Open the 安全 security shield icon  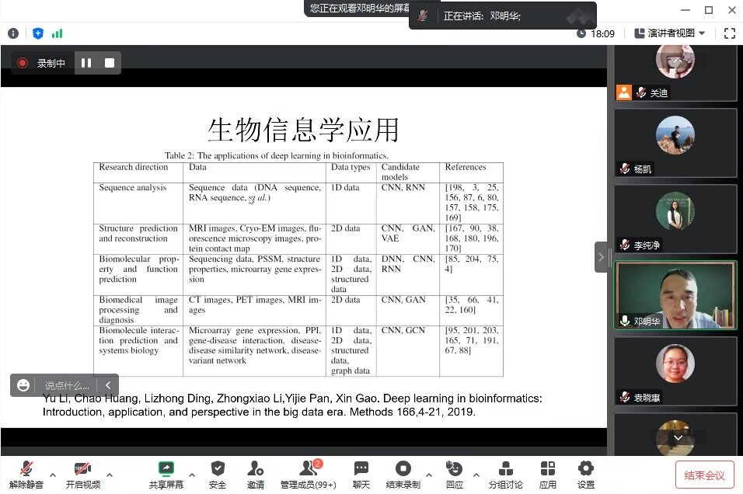click(x=218, y=473)
